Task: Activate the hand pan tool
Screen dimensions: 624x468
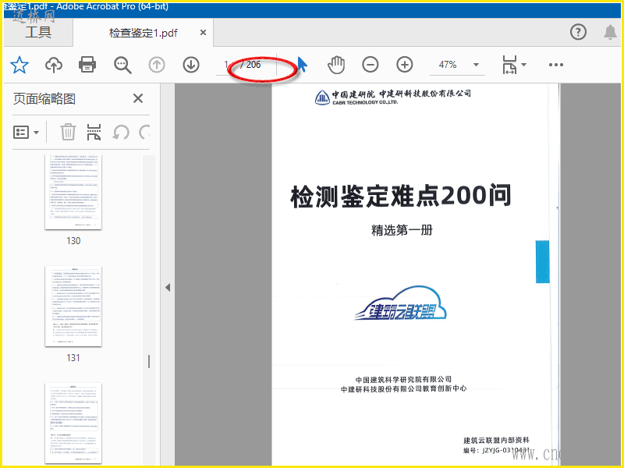Action: 336,65
